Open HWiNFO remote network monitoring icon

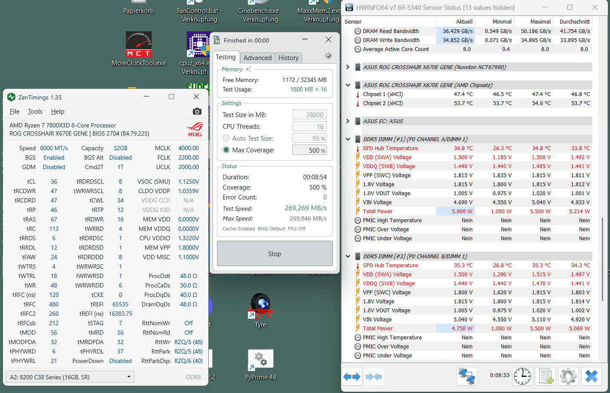467,377
